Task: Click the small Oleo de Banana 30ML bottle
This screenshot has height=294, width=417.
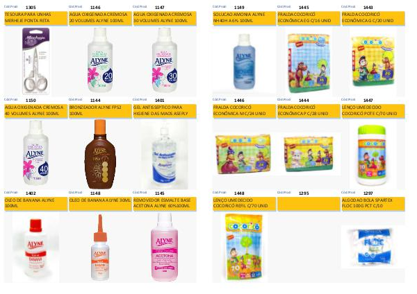Action: [100, 248]
